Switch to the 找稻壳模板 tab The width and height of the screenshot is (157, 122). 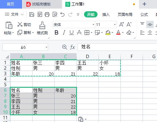pyautogui.click(x=42, y=4)
